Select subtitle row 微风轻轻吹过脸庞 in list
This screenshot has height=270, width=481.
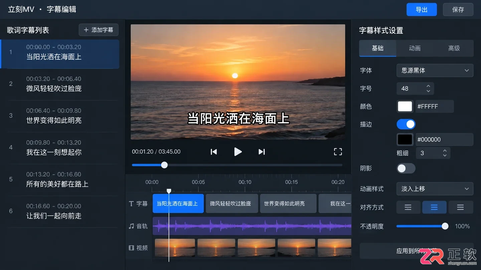[x=60, y=84]
